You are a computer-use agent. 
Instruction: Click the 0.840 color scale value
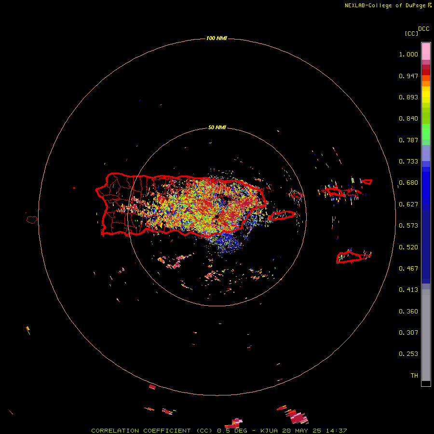(x=408, y=119)
